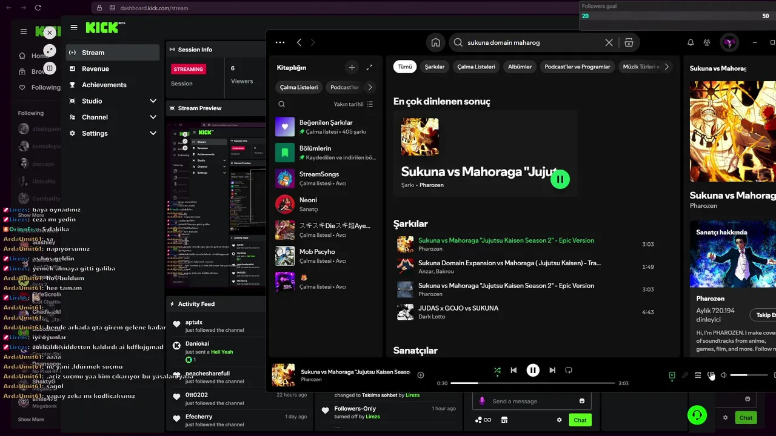776x436 pixels.
Task: Toggle repeat mode
Action: [569, 370]
